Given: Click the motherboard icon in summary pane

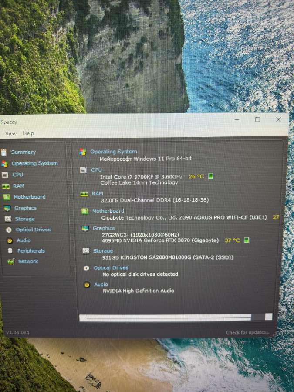Looking at the screenshot, I should pyautogui.click(x=85, y=212).
